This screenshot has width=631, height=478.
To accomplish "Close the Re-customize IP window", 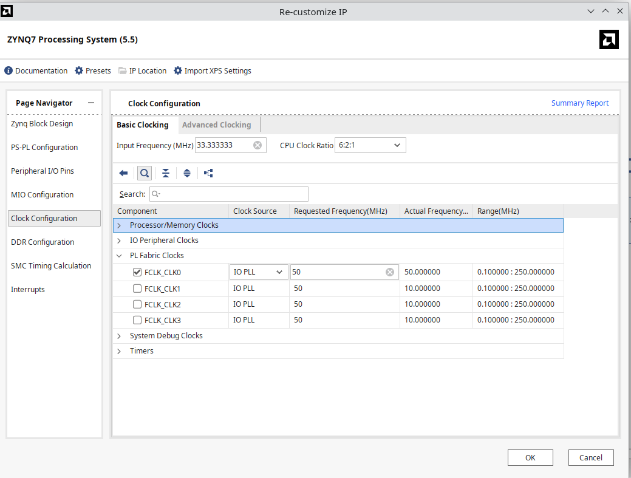I will click(x=619, y=12).
